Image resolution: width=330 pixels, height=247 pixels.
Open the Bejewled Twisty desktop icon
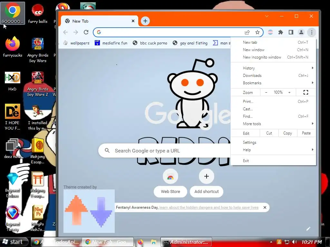13,218
